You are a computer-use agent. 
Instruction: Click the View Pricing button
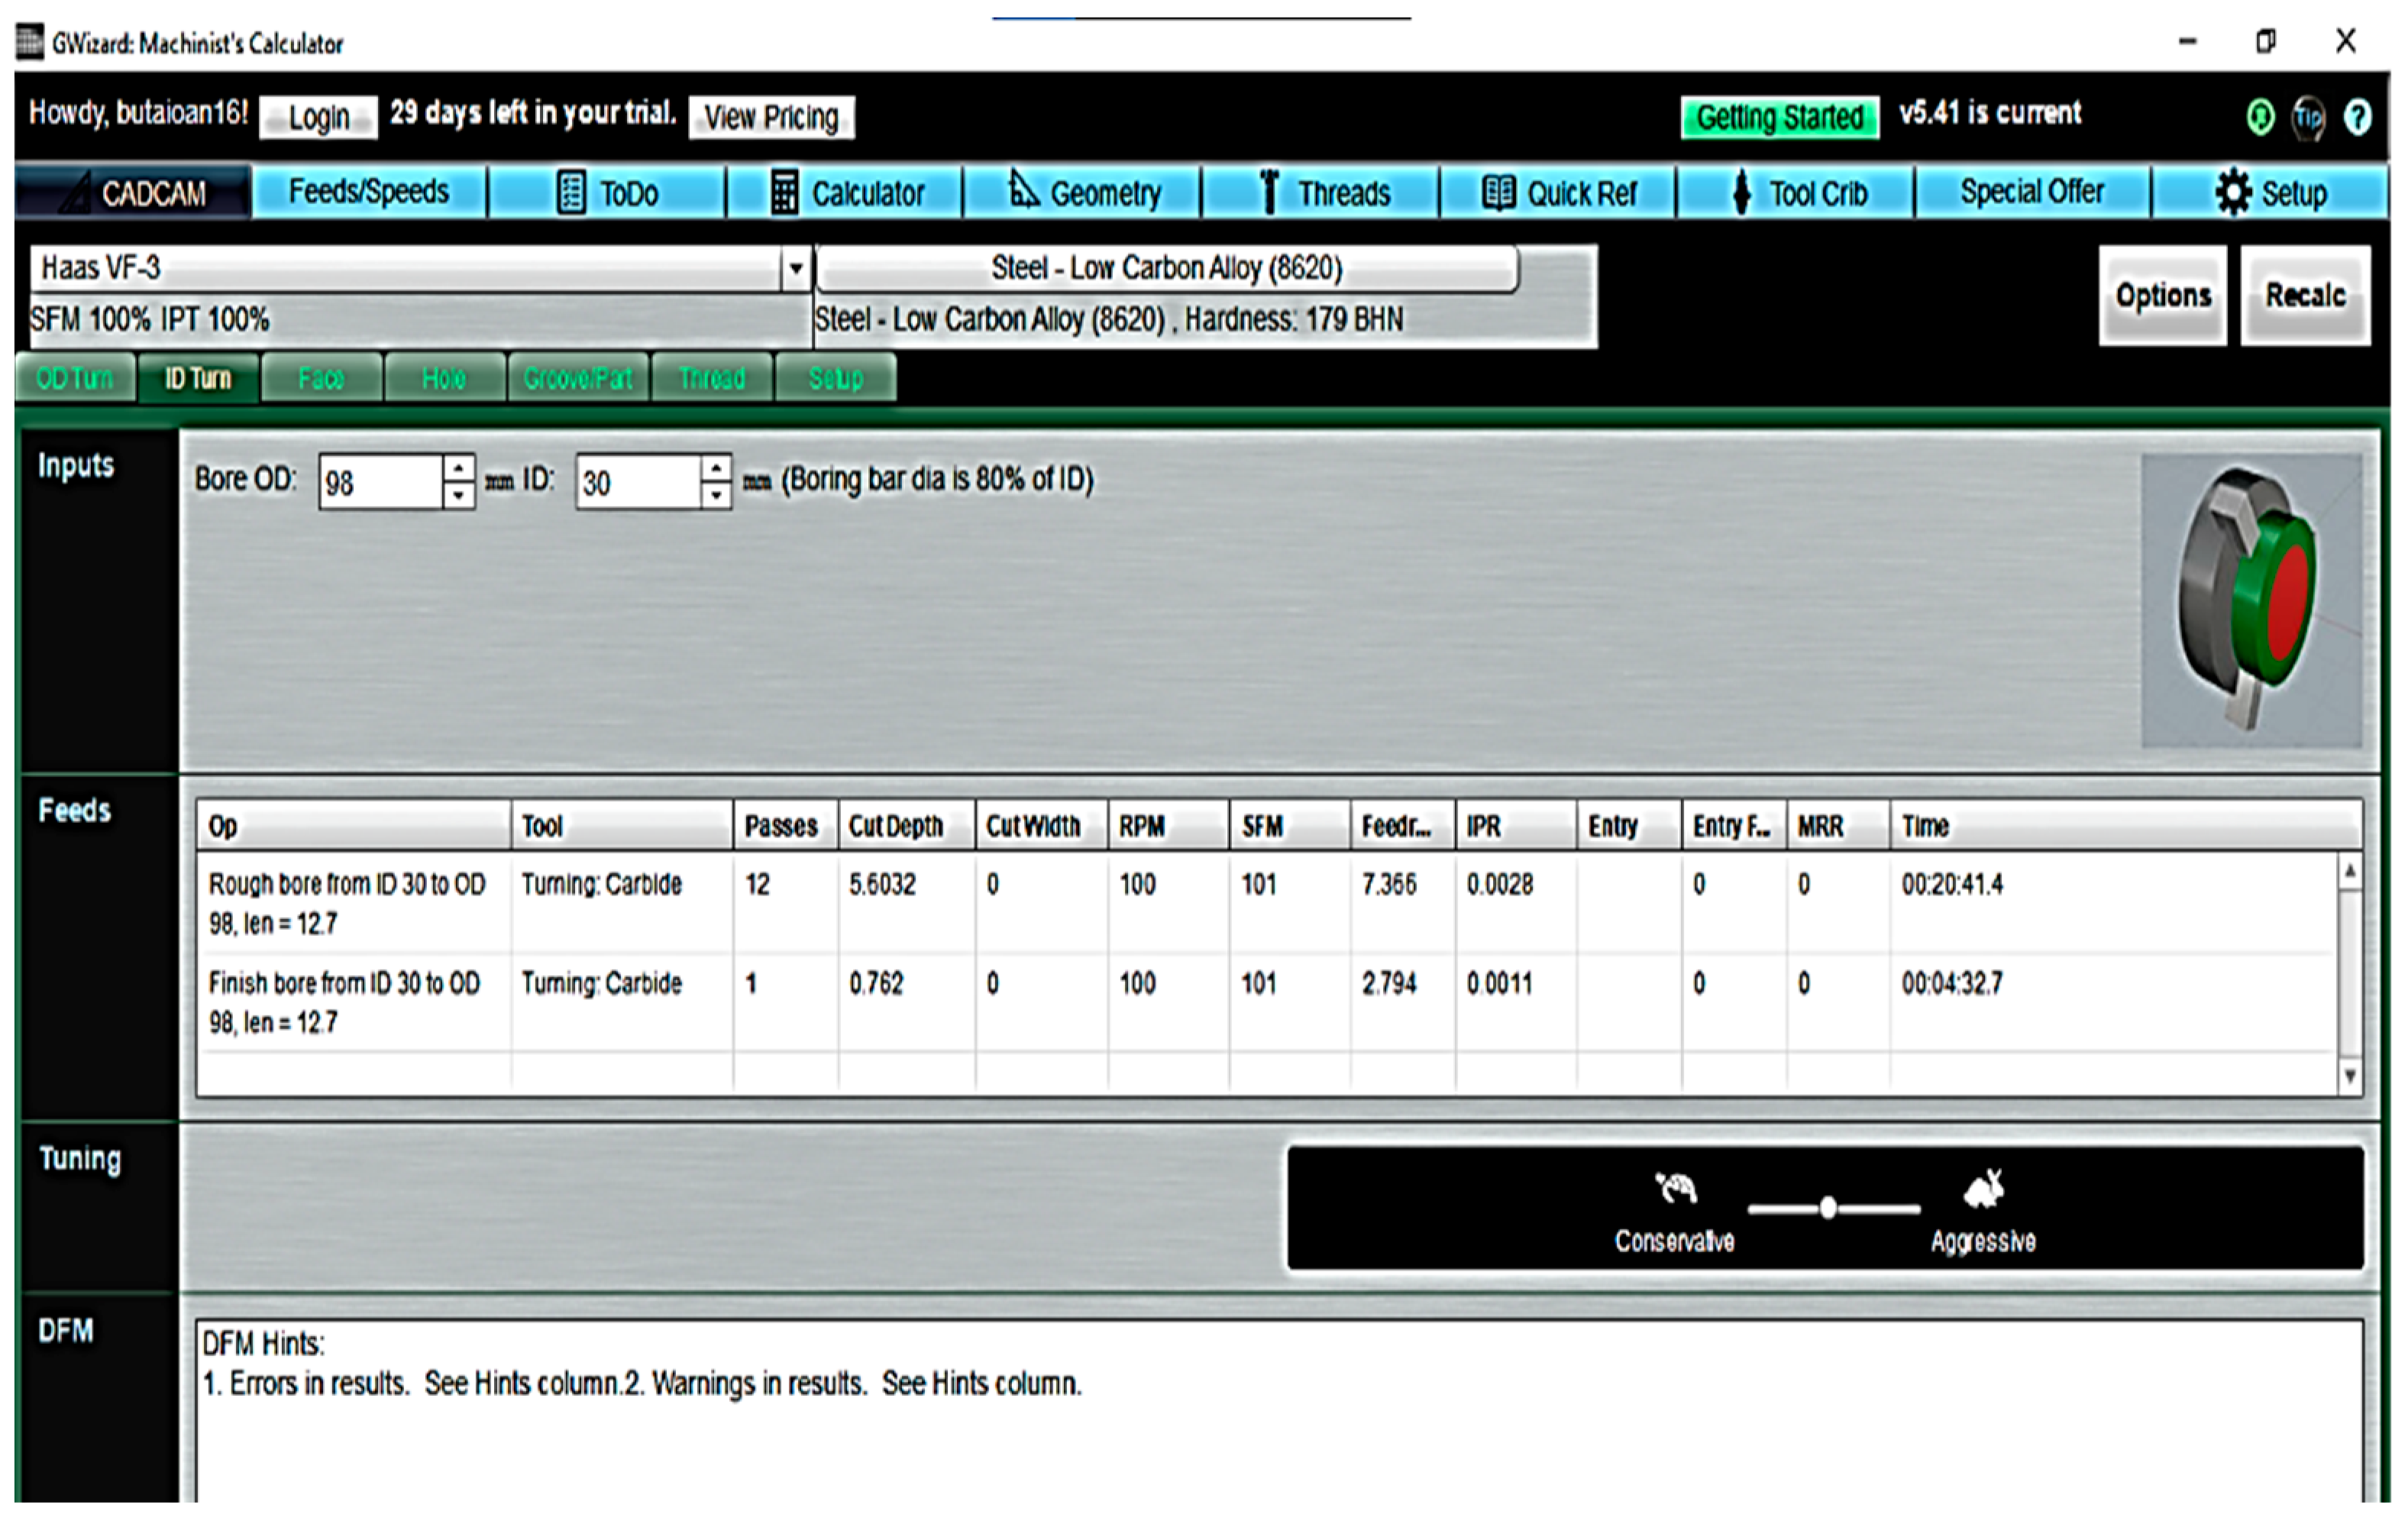point(771,117)
